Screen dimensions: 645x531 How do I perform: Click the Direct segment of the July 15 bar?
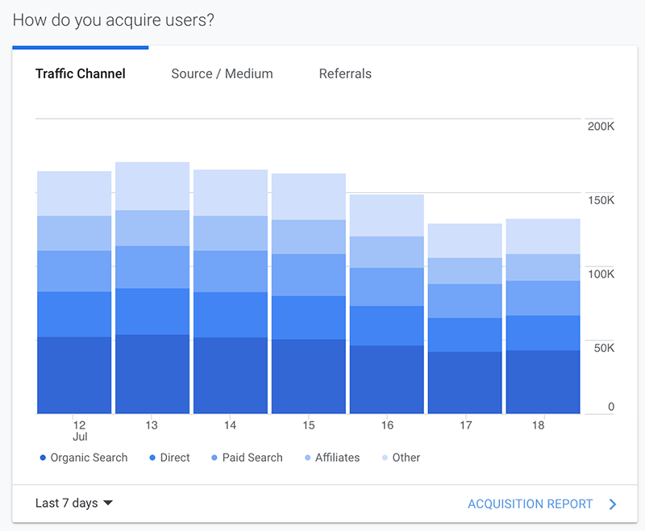pyautogui.click(x=309, y=317)
